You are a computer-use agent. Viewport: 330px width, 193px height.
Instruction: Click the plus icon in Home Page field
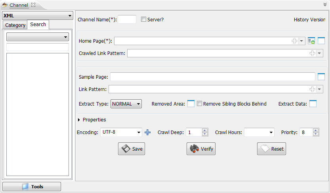(294, 41)
